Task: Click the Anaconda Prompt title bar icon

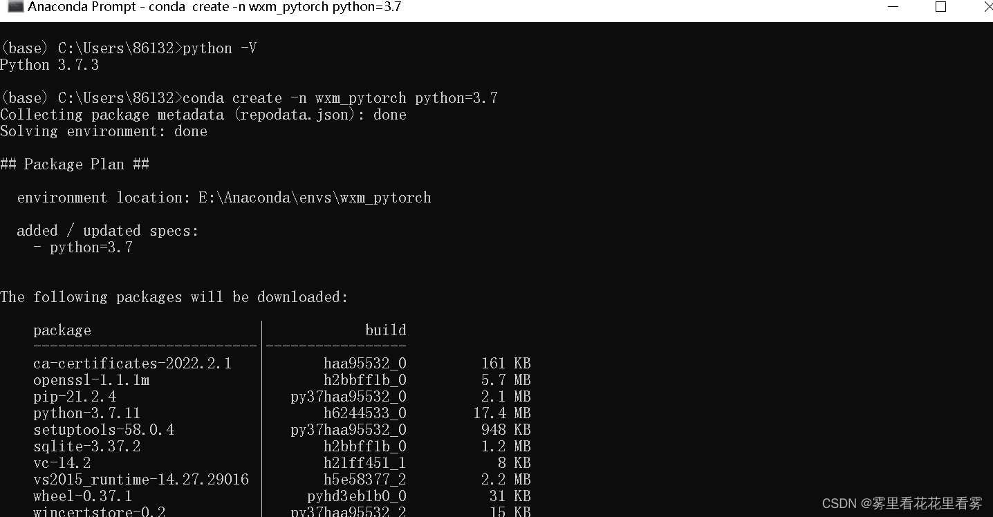Action: coord(15,7)
